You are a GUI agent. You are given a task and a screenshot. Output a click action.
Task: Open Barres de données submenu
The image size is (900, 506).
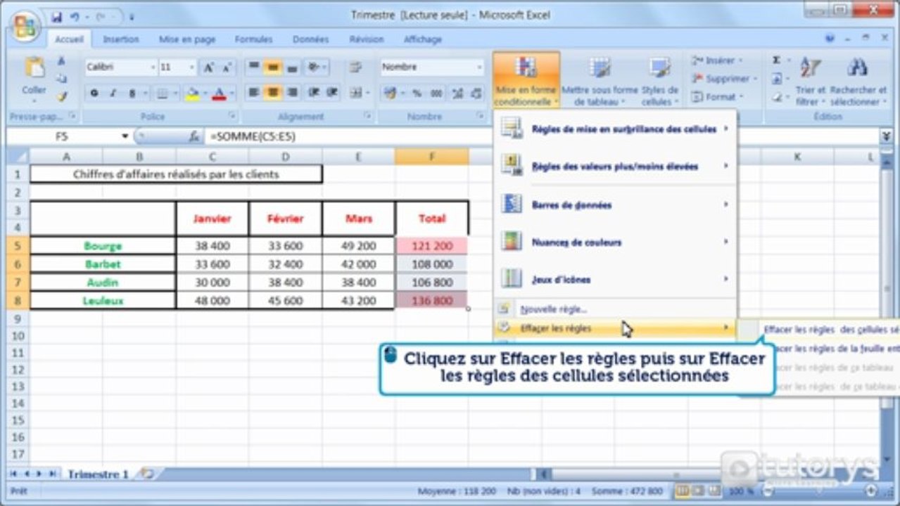(x=615, y=205)
